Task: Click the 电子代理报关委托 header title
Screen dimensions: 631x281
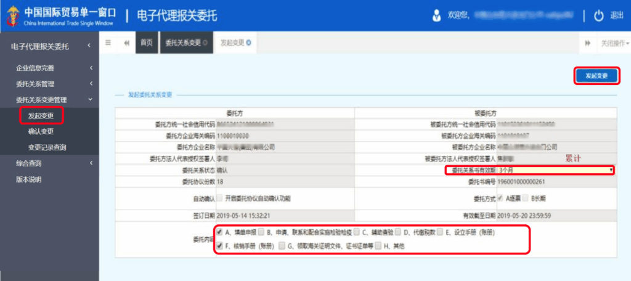Action: coord(177,16)
